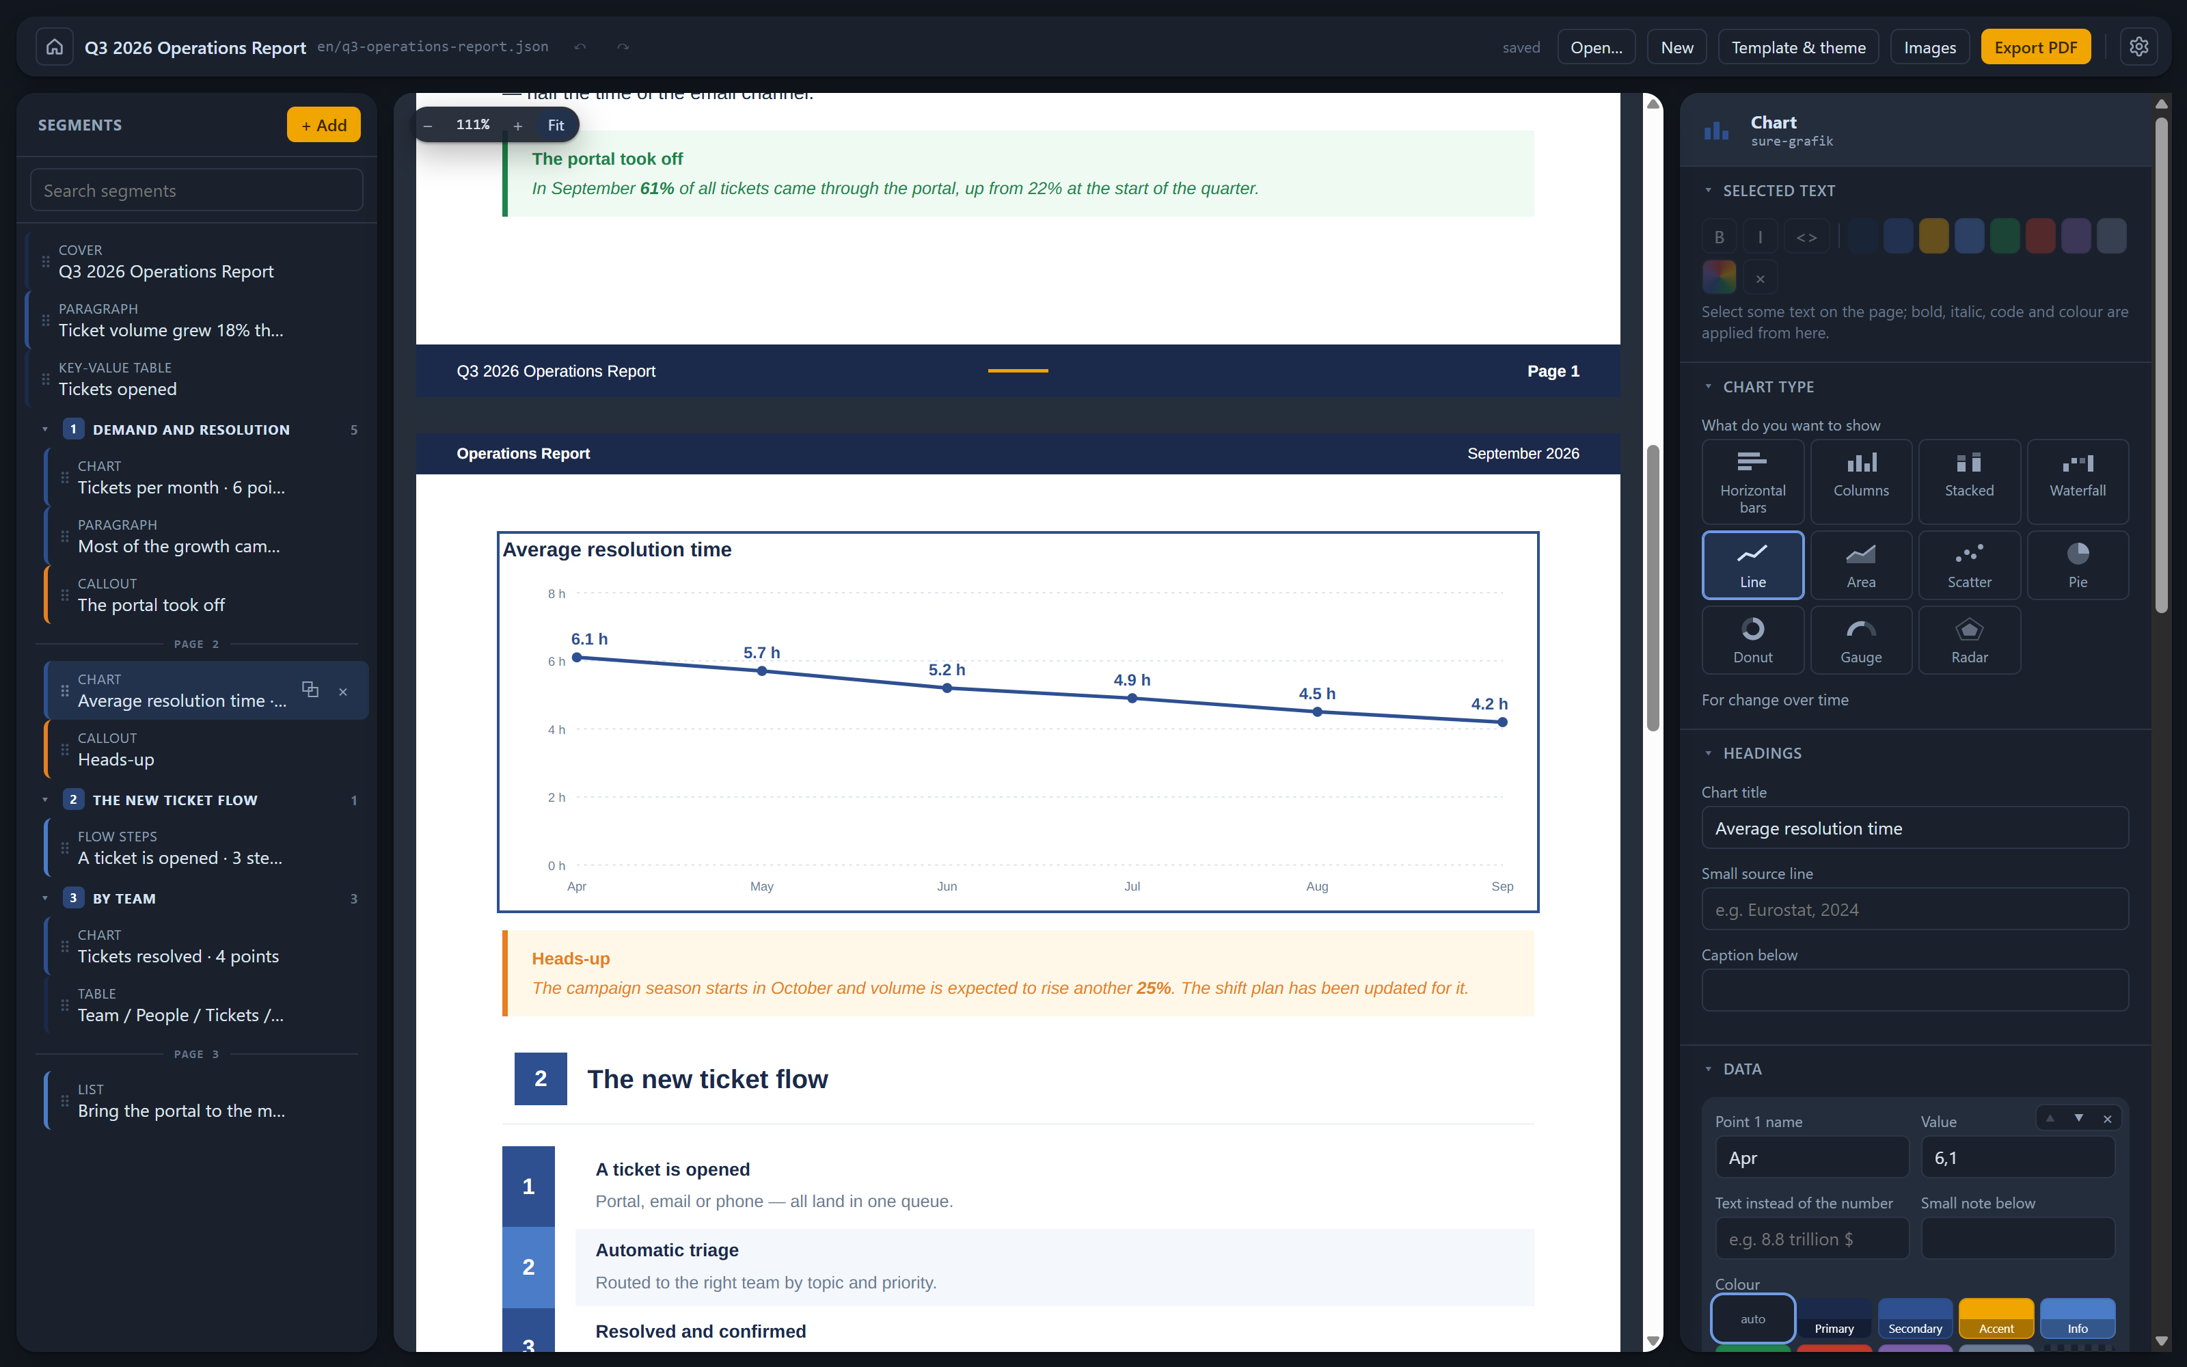This screenshot has height=1367, width=2187.
Task: Collapse The New Ticket Flow section
Action: click(x=45, y=800)
